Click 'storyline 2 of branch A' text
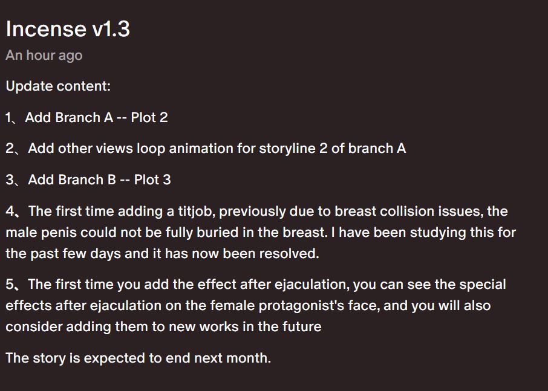 pyautogui.click(x=332, y=149)
